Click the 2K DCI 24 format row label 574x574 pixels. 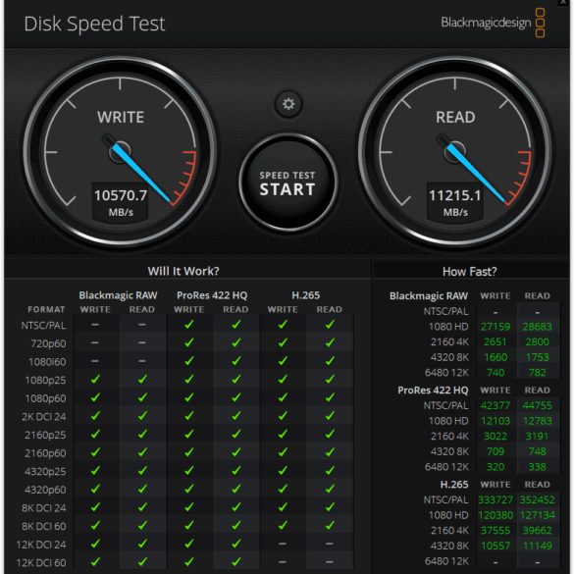43,417
